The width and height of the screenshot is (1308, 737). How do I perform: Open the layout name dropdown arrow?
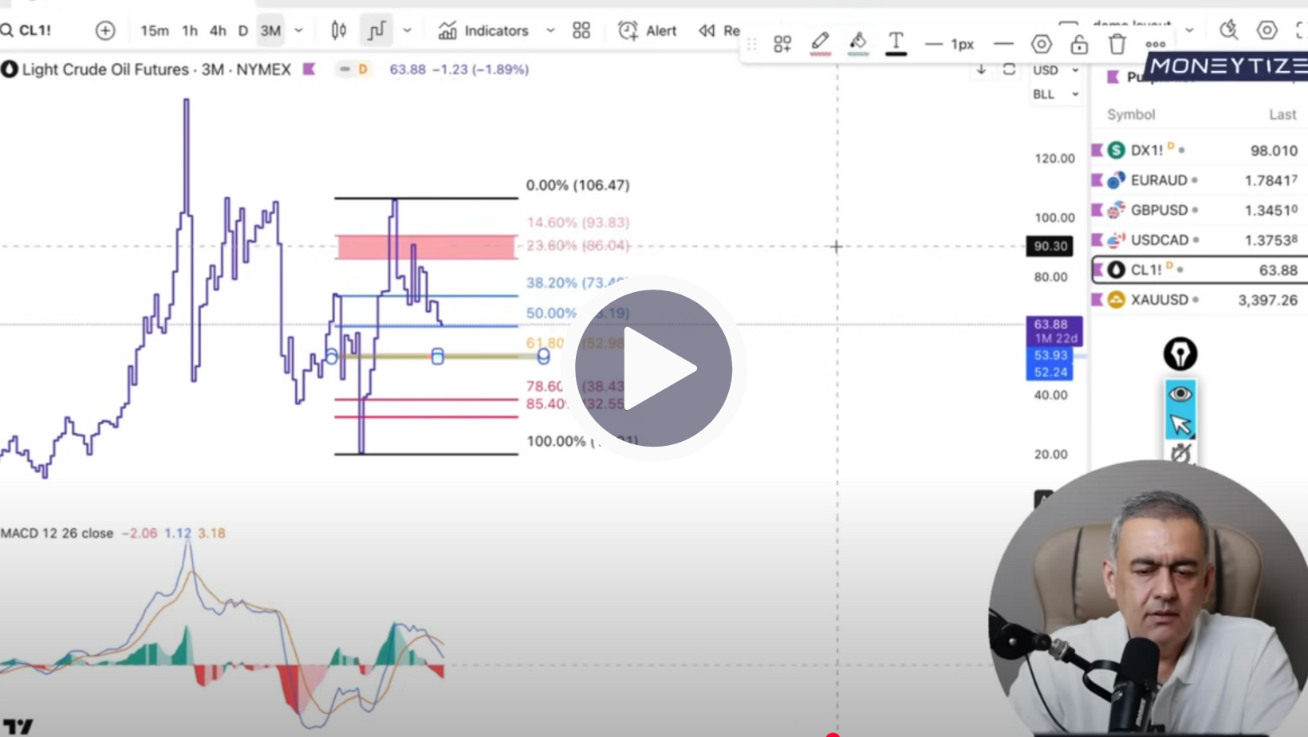click(x=1189, y=30)
